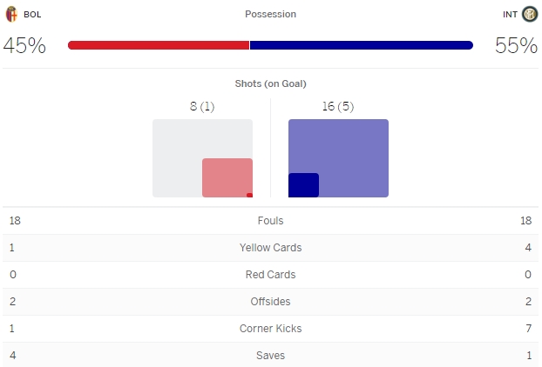This screenshot has height=367, width=542.
Task: Select the Yellow Cards stat row label
Action: (x=271, y=248)
